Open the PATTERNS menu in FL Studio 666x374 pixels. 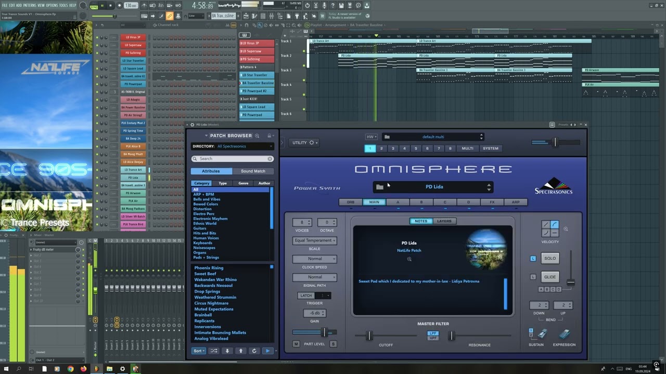pos(29,5)
